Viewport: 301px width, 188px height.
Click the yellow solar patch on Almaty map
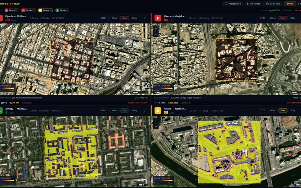(71, 152)
